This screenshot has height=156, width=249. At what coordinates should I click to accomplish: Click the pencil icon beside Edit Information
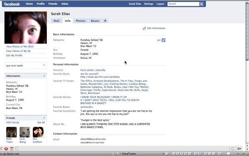[x=144, y=28]
